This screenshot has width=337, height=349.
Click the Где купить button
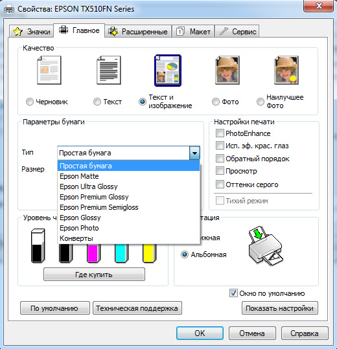coord(94,275)
